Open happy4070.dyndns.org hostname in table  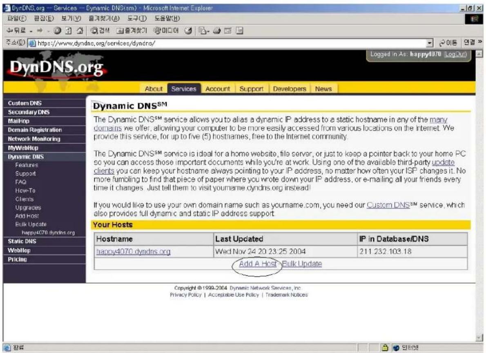[133, 251]
